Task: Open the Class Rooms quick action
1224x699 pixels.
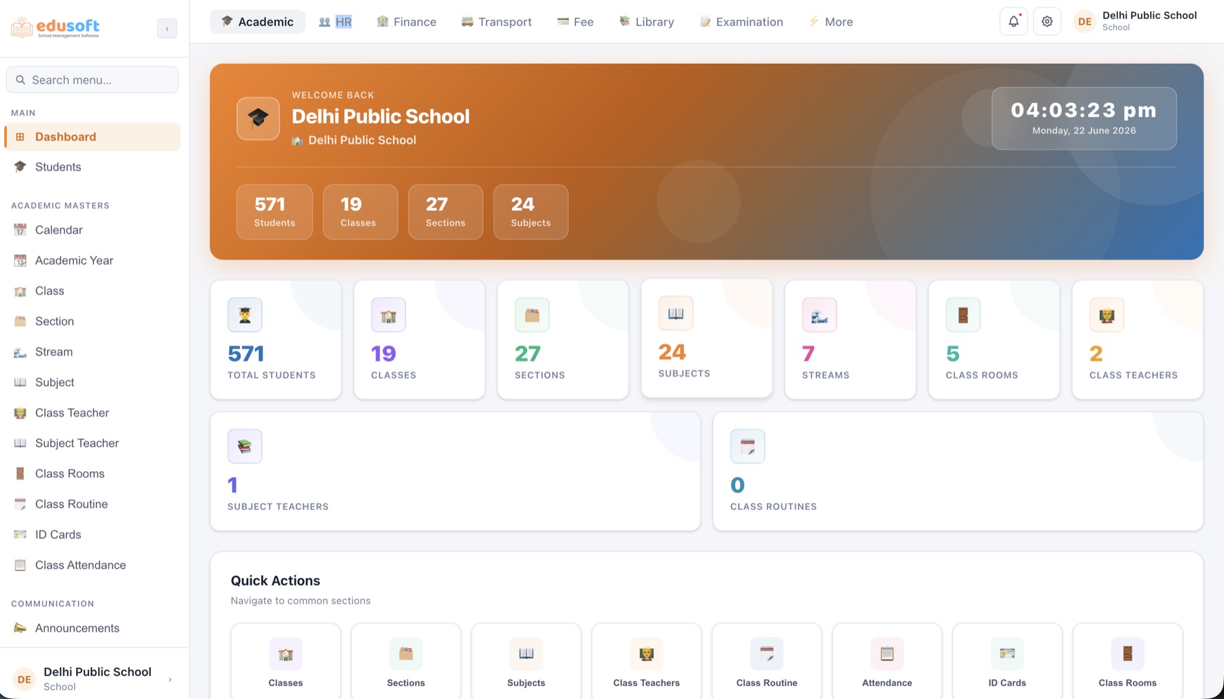Action: 1127,661
